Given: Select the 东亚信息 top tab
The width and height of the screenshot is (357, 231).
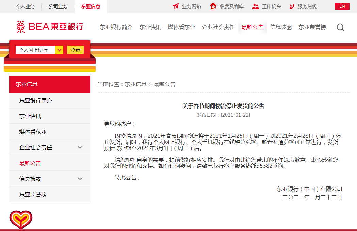Looking at the screenshot, I should [x=91, y=6].
